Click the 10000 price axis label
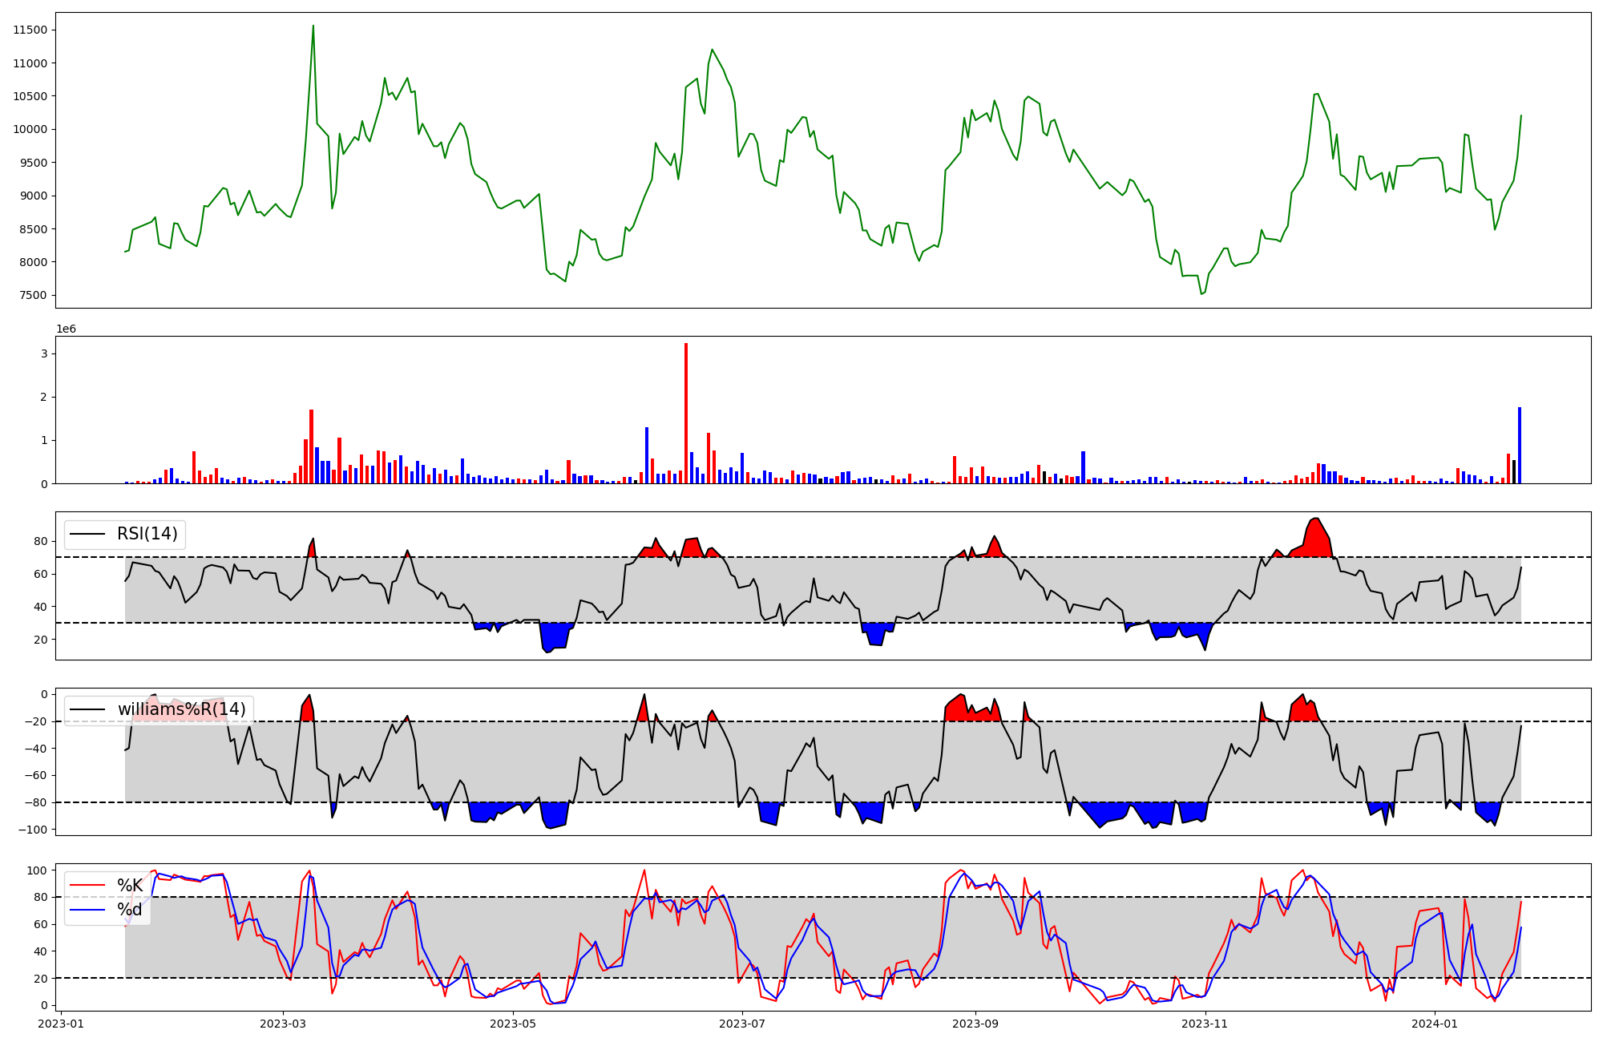The height and width of the screenshot is (1042, 1603). pyautogui.click(x=30, y=129)
